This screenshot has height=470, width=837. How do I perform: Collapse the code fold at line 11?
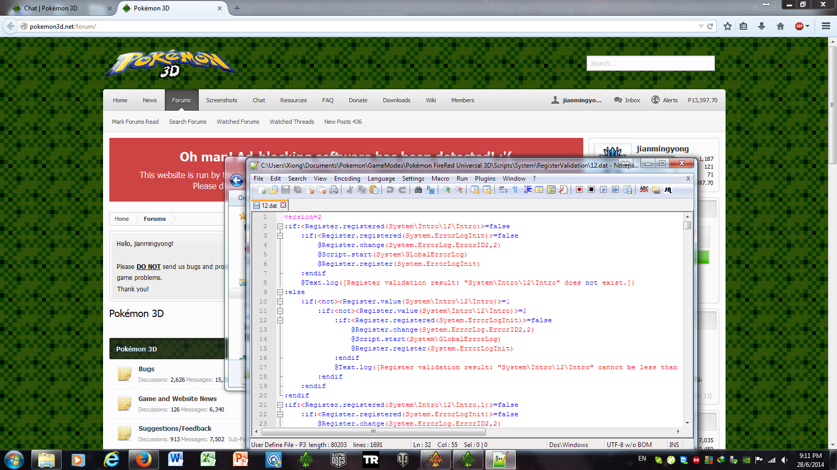click(280, 311)
